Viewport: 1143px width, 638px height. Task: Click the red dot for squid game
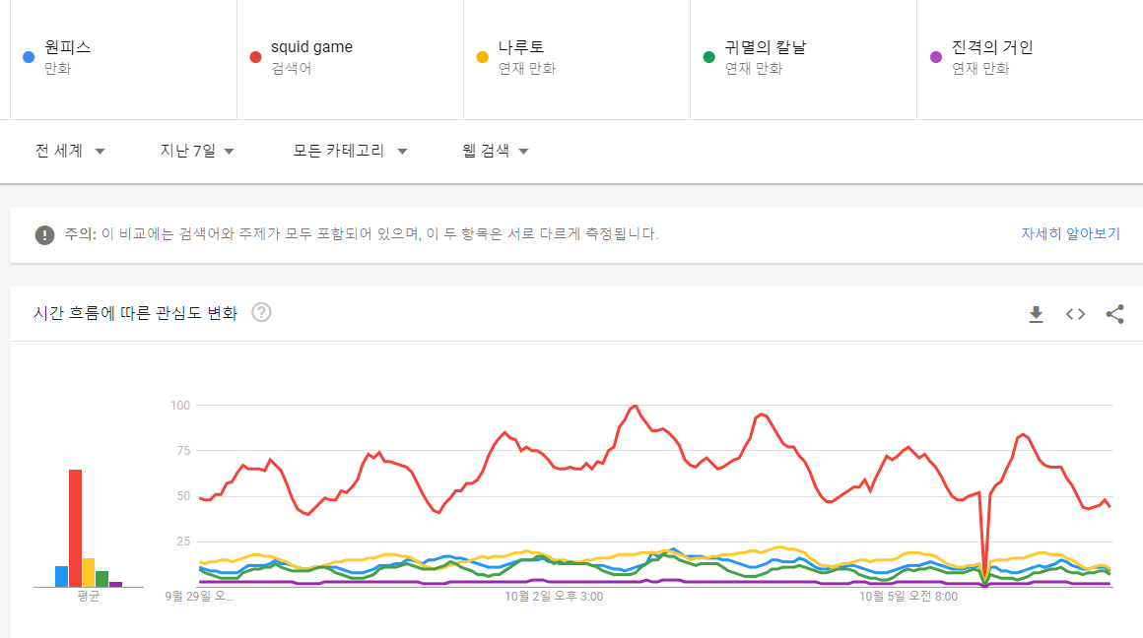255,57
